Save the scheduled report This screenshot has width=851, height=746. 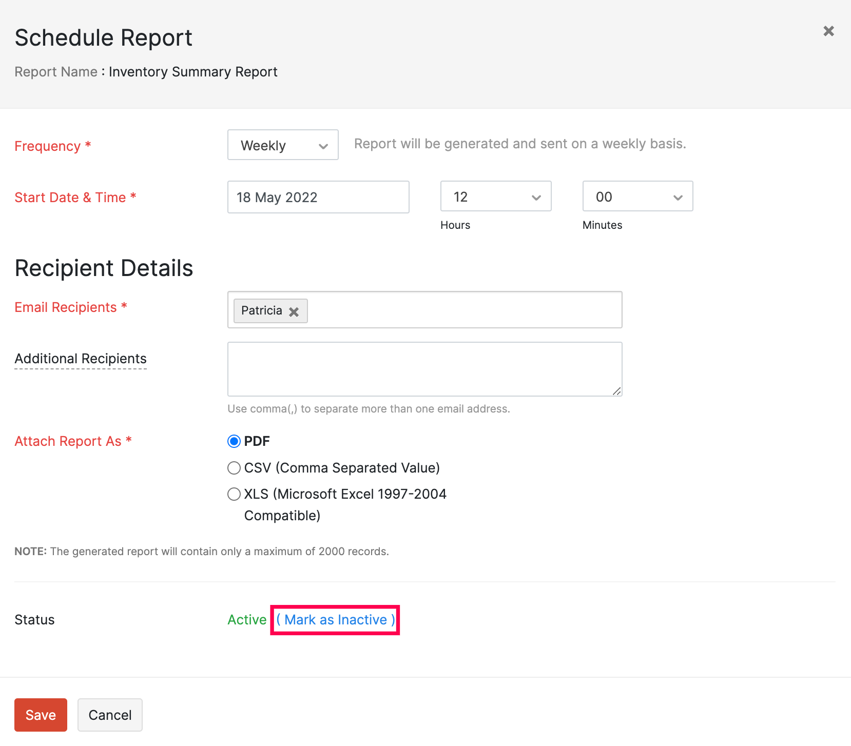(41, 715)
